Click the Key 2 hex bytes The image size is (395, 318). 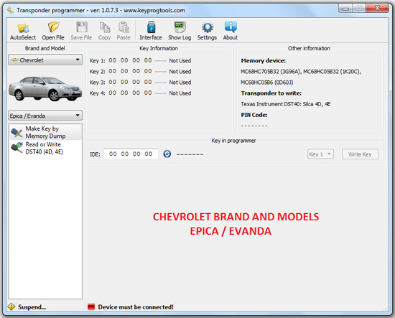click(x=130, y=71)
